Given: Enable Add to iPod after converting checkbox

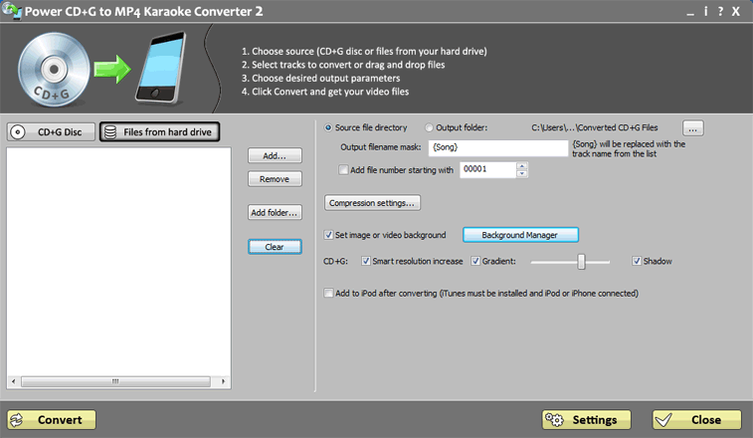Looking at the screenshot, I should point(328,293).
